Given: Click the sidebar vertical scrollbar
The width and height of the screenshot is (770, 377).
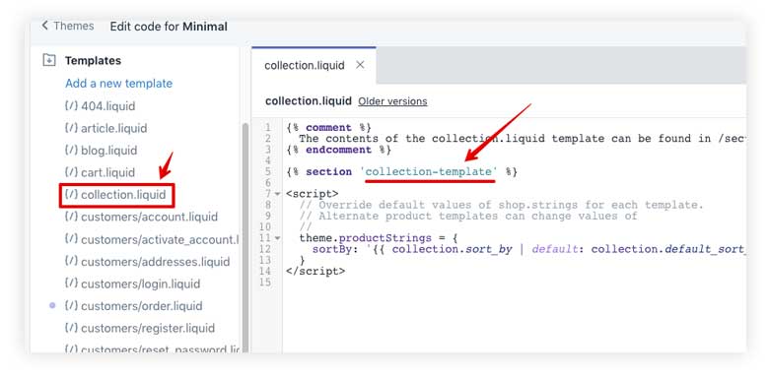Looking at the screenshot, I should point(245,238).
